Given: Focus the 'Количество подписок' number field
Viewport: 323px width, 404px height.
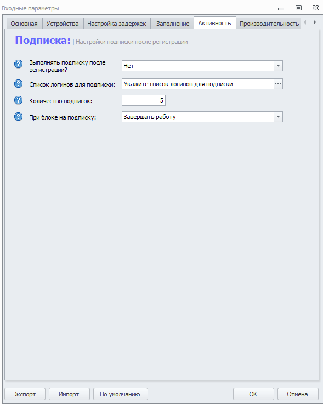Looking at the screenshot, I should [144, 100].
